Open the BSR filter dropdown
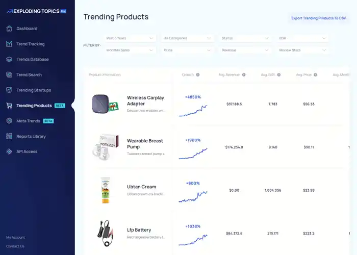 pos(302,38)
